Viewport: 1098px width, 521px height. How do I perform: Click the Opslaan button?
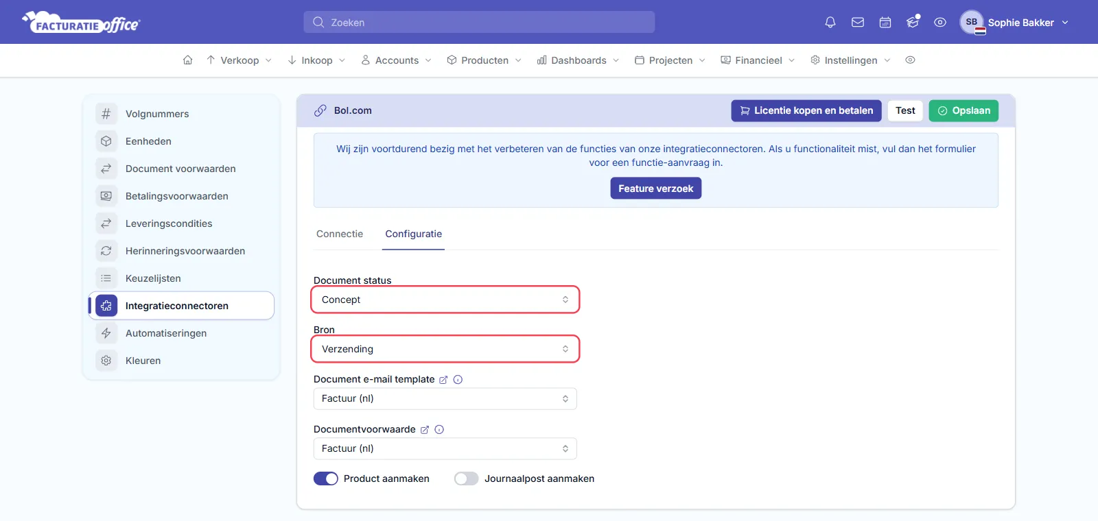click(964, 110)
